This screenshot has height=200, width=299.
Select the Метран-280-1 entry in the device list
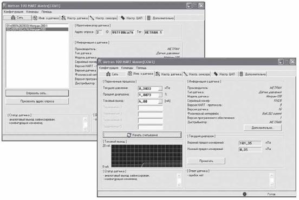[x=37, y=25]
